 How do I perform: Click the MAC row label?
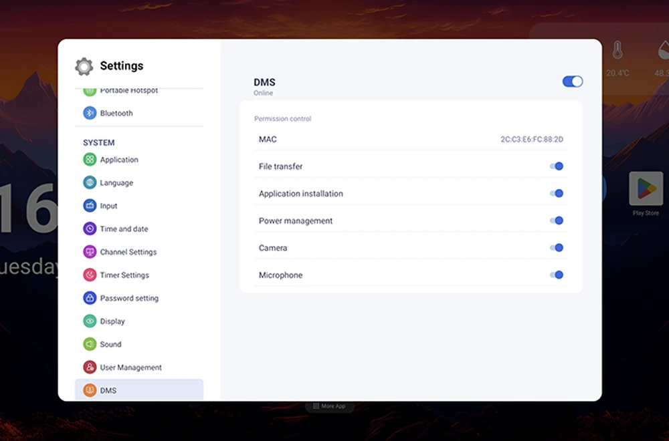(268, 140)
